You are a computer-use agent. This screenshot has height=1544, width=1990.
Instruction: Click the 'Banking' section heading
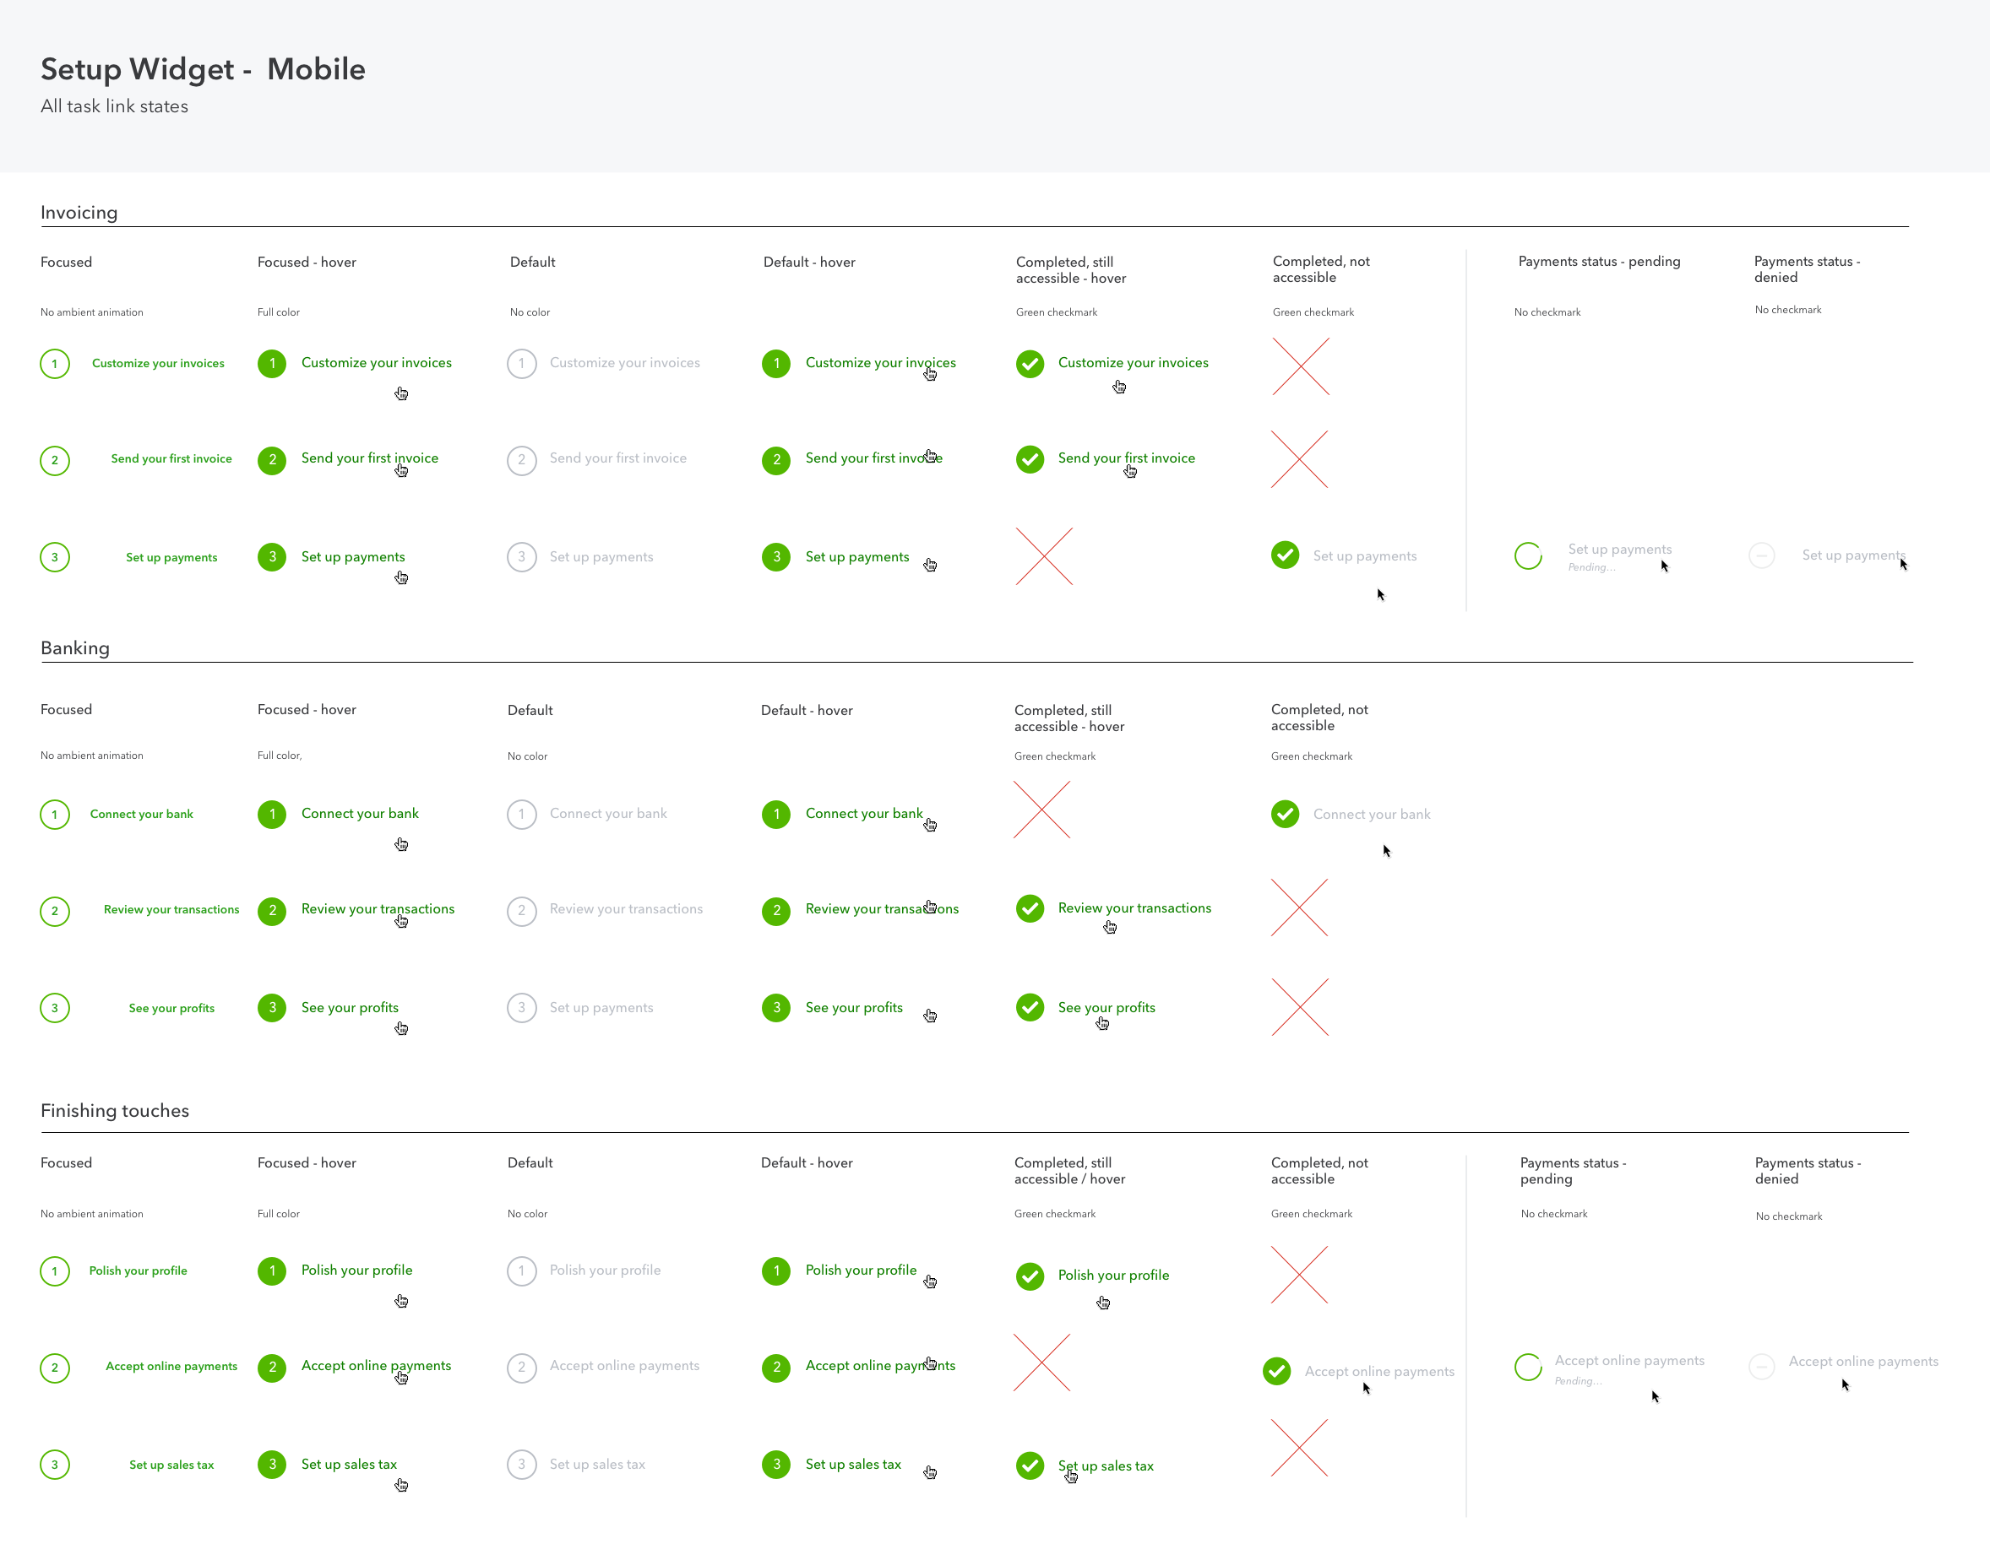[74, 647]
